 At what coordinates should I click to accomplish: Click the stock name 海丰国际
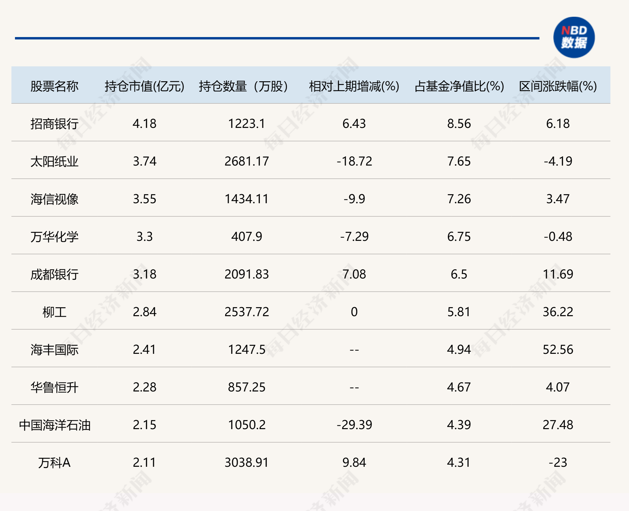tap(54, 350)
